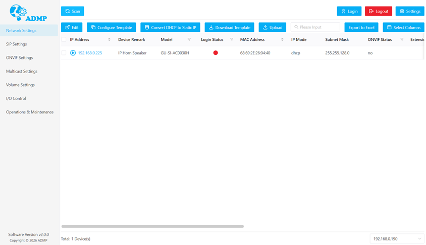
Task: Sort by IP Address column arrows
Action: click(109, 40)
